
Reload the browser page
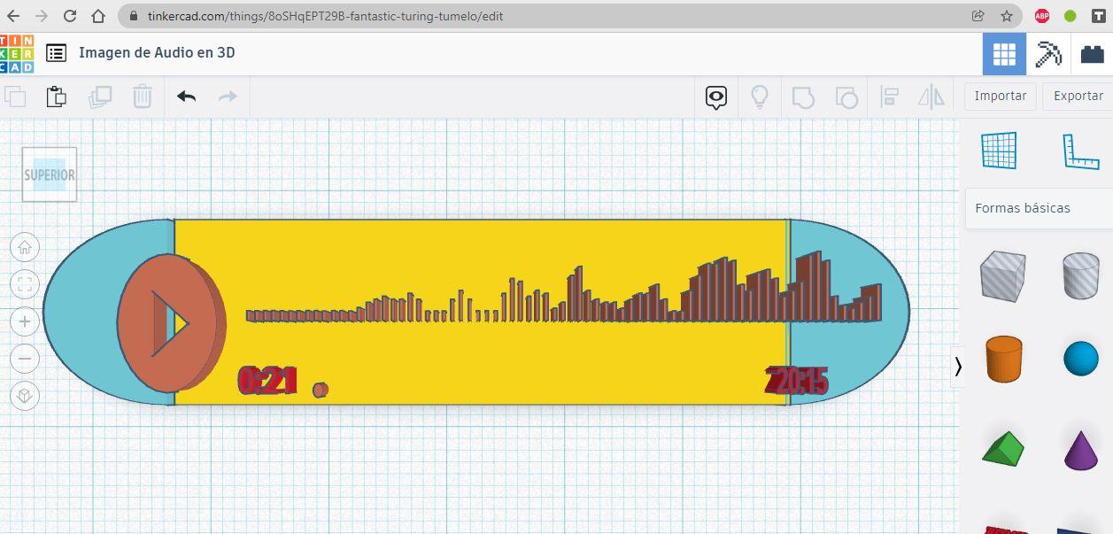point(70,16)
